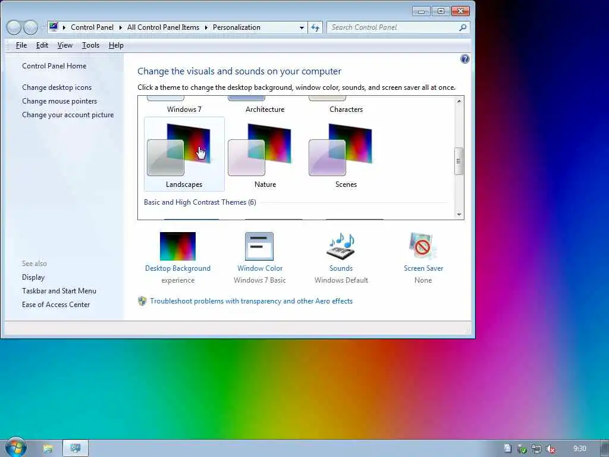Click the Characters theme label
This screenshot has width=609, height=457.
tap(346, 109)
